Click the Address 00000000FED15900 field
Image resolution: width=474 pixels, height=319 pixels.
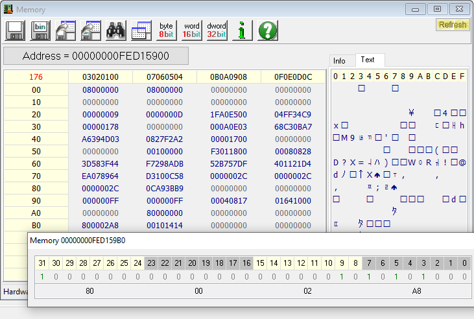coord(96,56)
